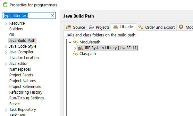193x116 pixels.
Task: Click the Order and Export arrows icon
Action: tap(141, 27)
